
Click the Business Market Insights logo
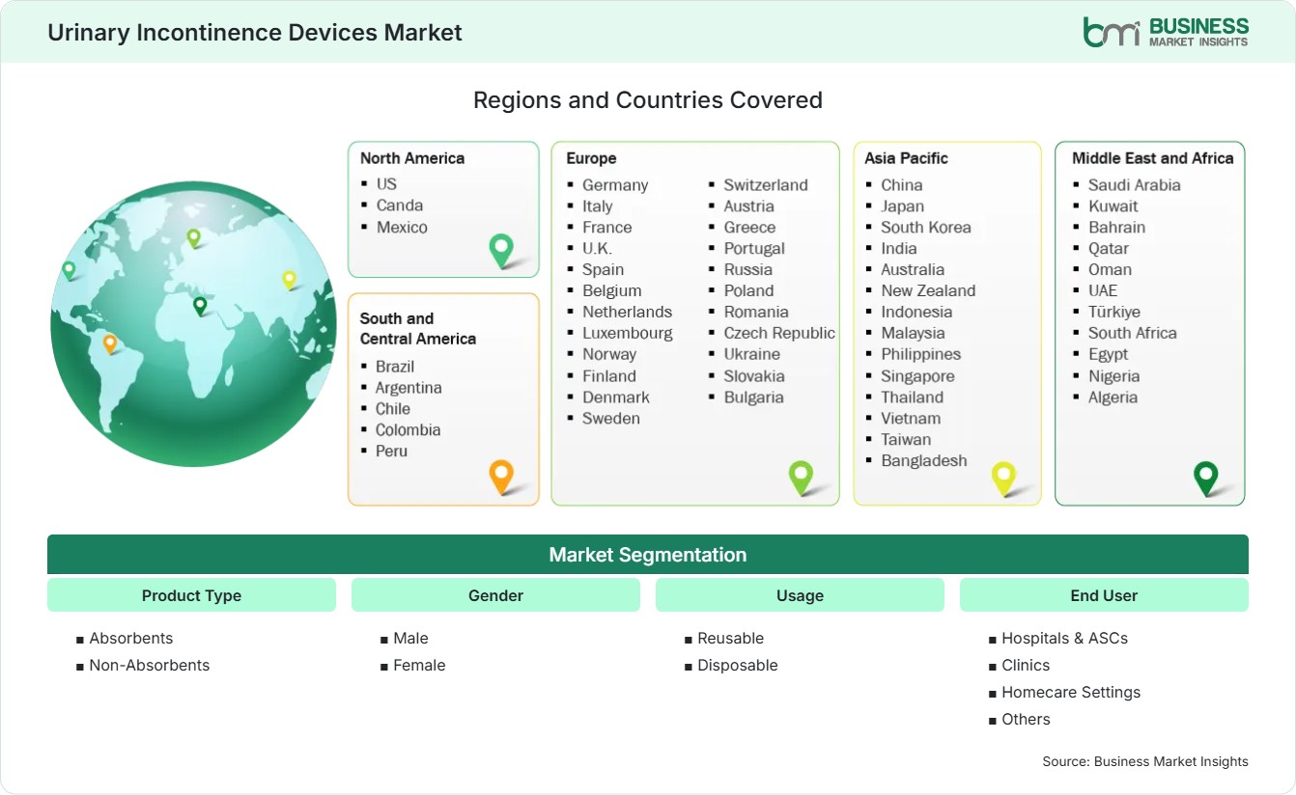point(1166,32)
